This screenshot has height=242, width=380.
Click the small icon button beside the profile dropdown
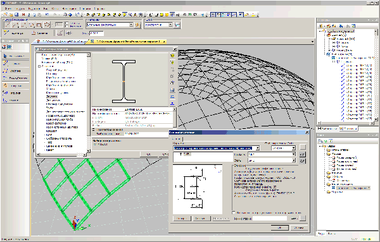(x=302, y=154)
